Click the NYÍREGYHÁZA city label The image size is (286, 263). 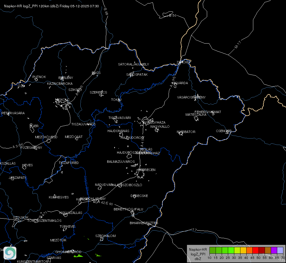tap(154, 122)
